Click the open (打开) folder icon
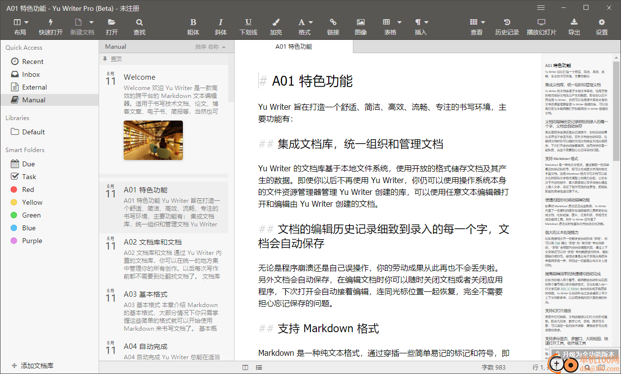 click(x=112, y=22)
